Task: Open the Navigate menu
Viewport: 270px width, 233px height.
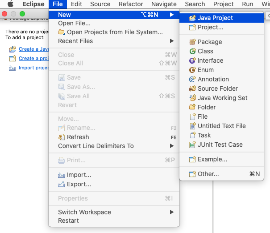Action: (164, 4)
